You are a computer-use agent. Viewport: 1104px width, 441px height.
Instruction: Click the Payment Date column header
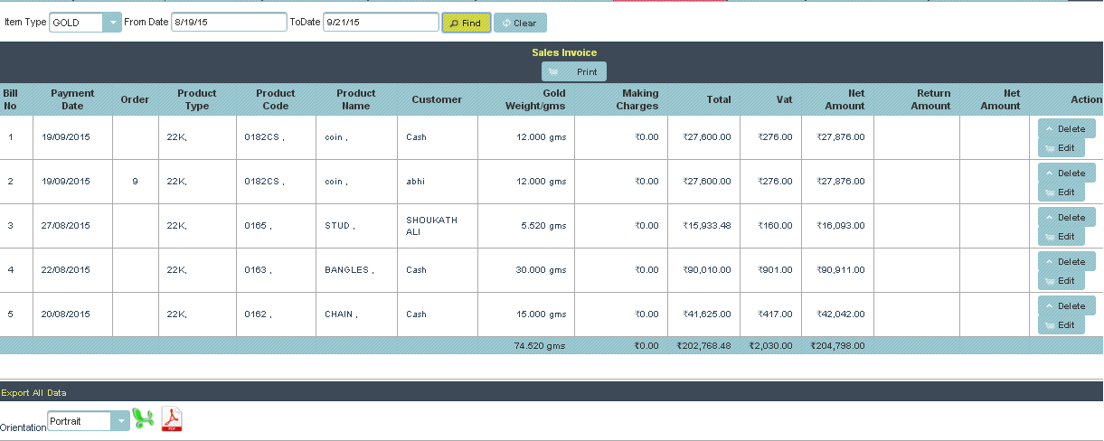pos(72,99)
